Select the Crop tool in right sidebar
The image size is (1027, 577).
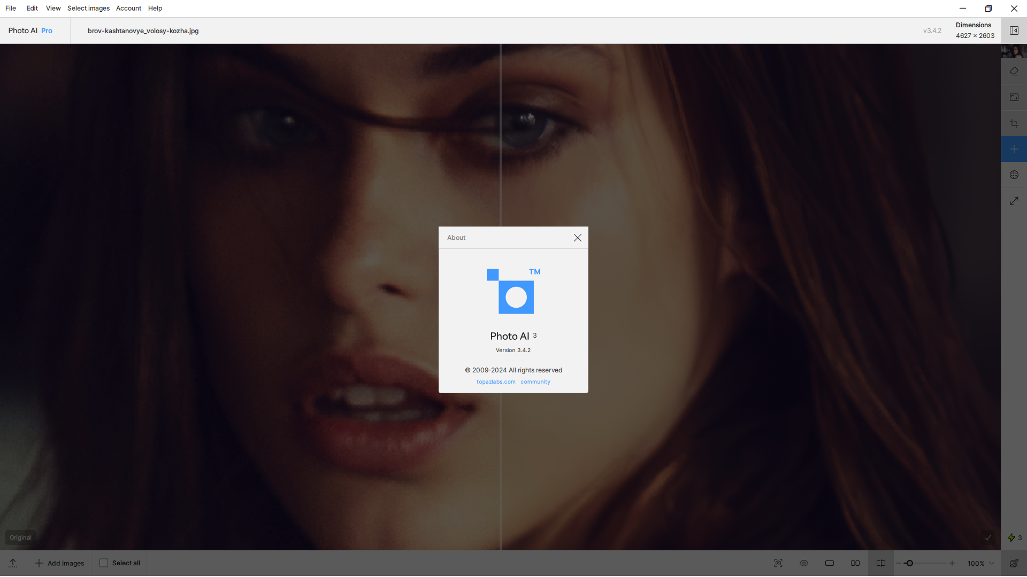coord(1014,123)
